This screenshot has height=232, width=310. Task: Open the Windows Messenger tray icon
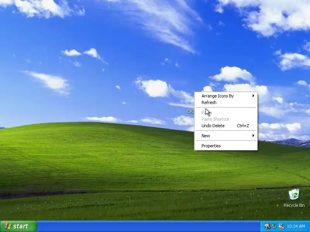(281, 226)
